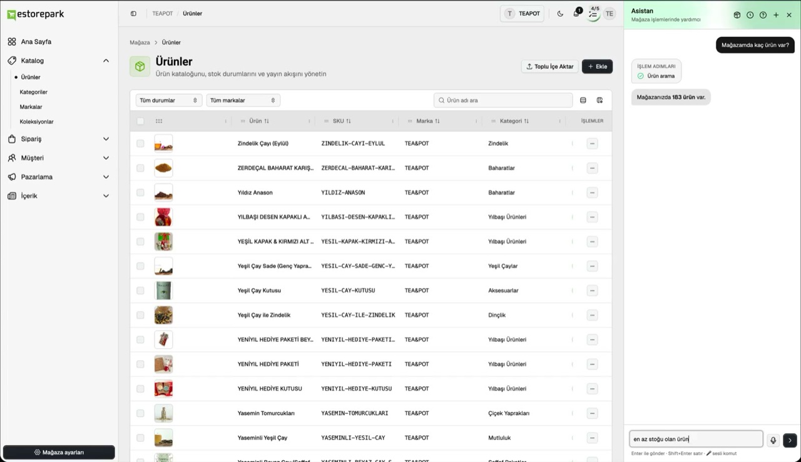Open Asistan chat history clock icon
This screenshot has height=462, width=801.
750,15
